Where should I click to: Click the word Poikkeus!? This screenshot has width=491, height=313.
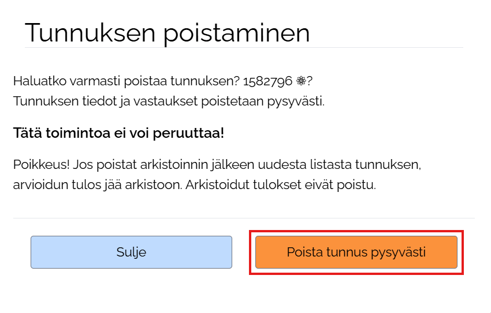(x=41, y=165)
